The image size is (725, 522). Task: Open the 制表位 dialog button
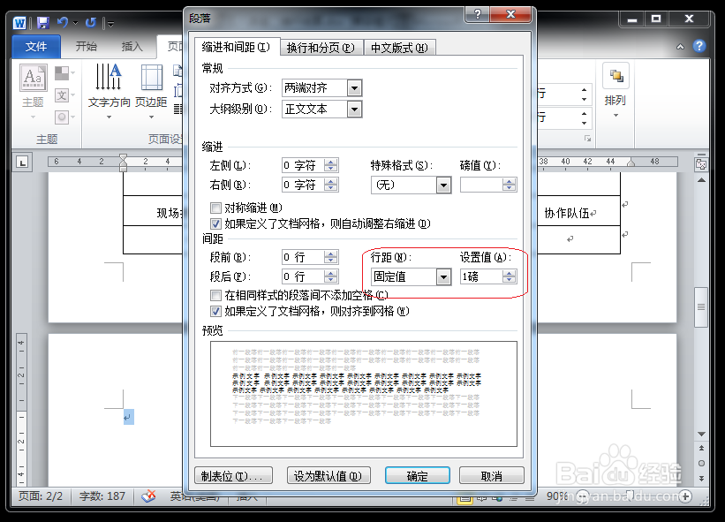coord(232,475)
